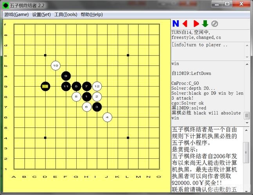Click black stone number 7
Image resolution: width=253 pixels, height=195 pixels.
[x=87, y=87]
